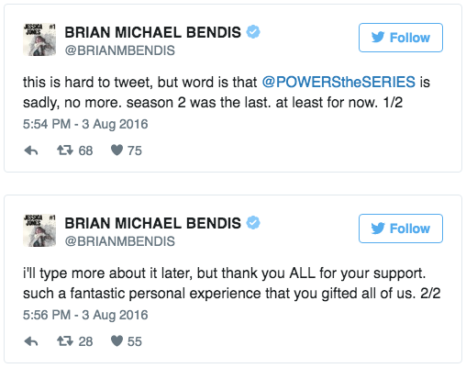Screen dimensions: 466x368
Task: Open the @POWERStheSERIES mention link
Action: click(x=338, y=82)
